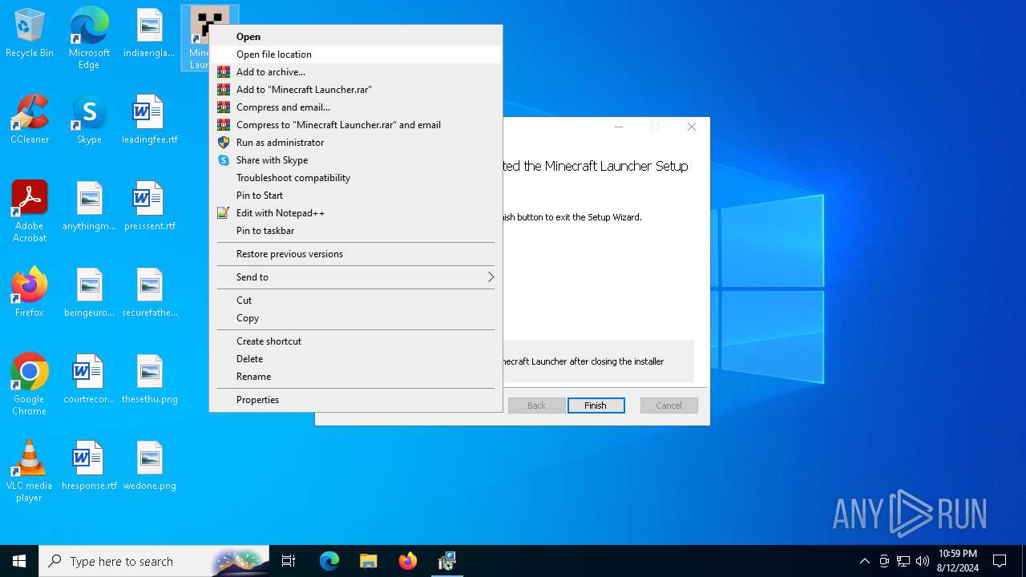Image resolution: width=1026 pixels, height=577 pixels.
Task: Choose Compress to "Minecraft Launcher.rar" and email
Action: [x=356, y=125]
